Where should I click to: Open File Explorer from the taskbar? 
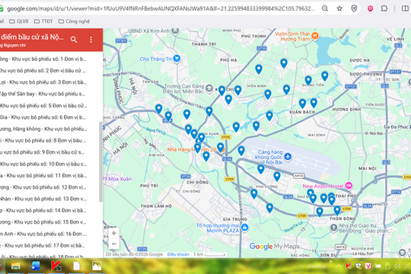click(16, 266)
